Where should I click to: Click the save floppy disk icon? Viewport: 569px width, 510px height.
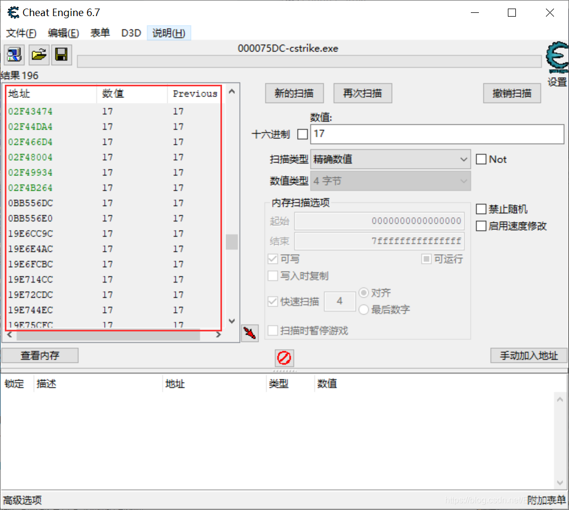(x=61, y=55)
